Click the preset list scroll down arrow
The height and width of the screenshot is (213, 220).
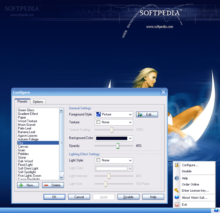(61, 177)
